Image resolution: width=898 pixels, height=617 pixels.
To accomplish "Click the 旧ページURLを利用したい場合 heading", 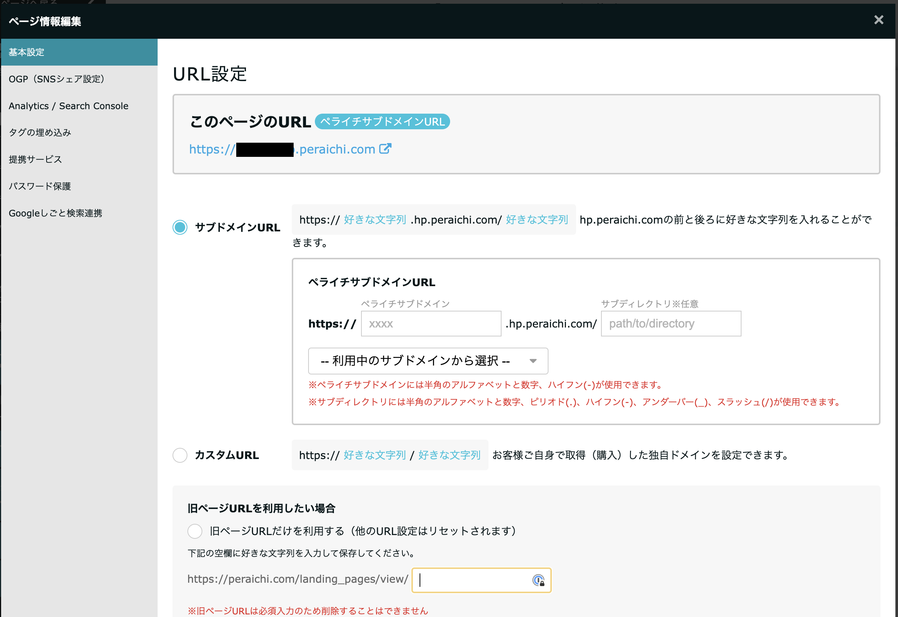I will coord(261,508).
